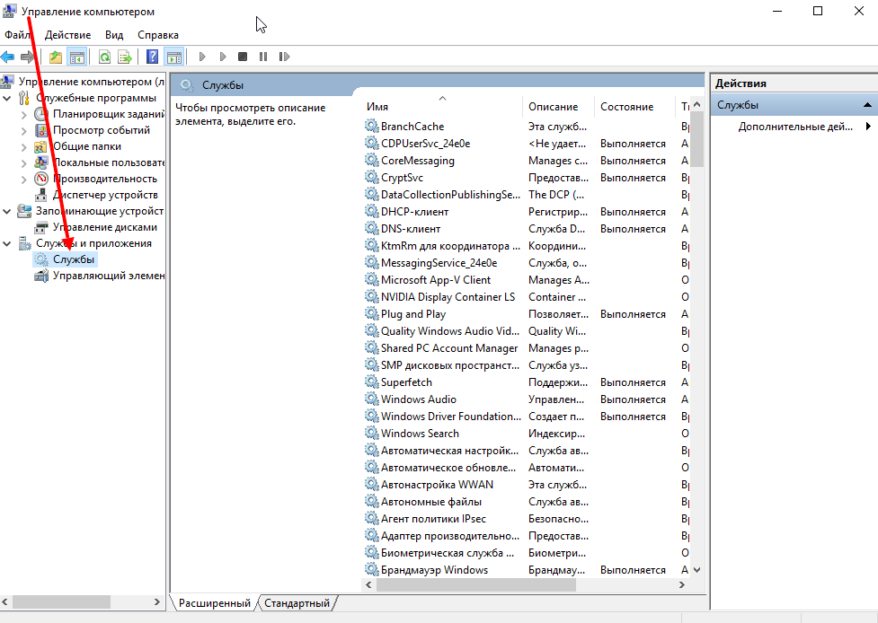Image resolution: width=878 pixels, height=623 pixels.
Task: Toggle the action pane show/hide icon
Action: (174, 57)
